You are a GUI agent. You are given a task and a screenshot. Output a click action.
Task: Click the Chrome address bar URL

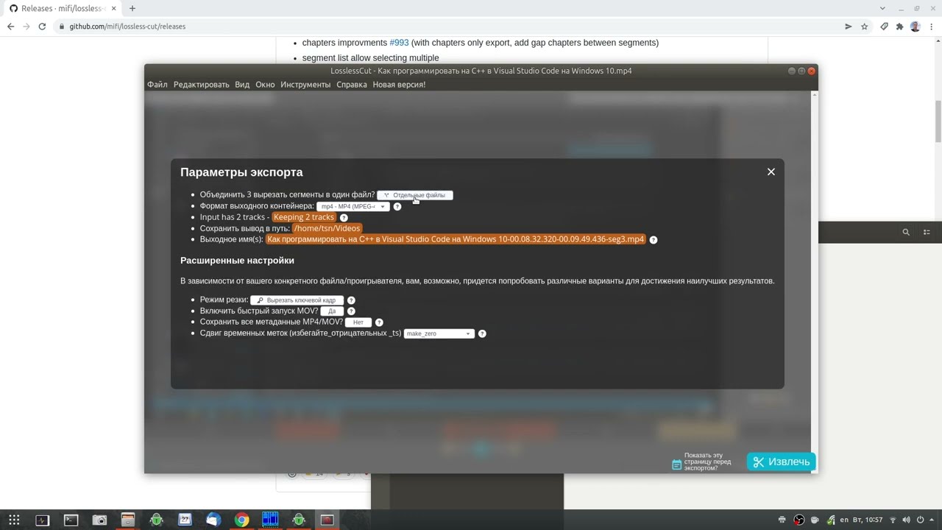pos(127,26)
